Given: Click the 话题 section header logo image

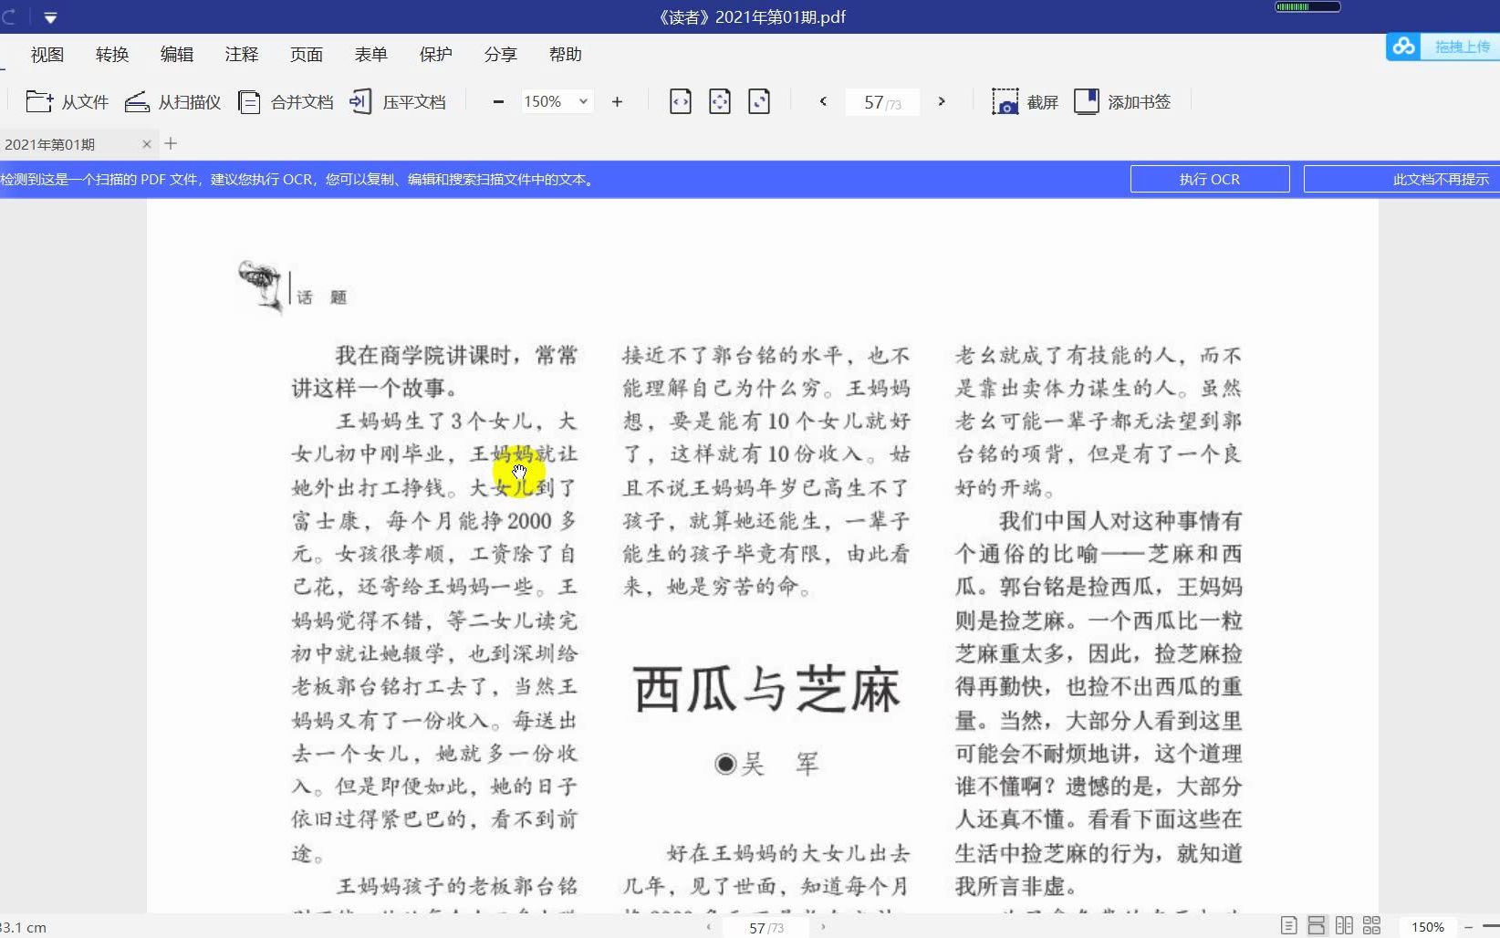Looking at the screenshot, I should point(262,287).
